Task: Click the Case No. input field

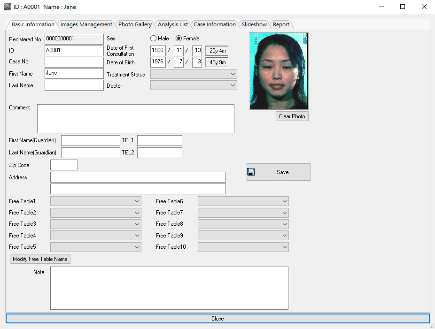Action: pyautogui.click(x=74, y=62)
